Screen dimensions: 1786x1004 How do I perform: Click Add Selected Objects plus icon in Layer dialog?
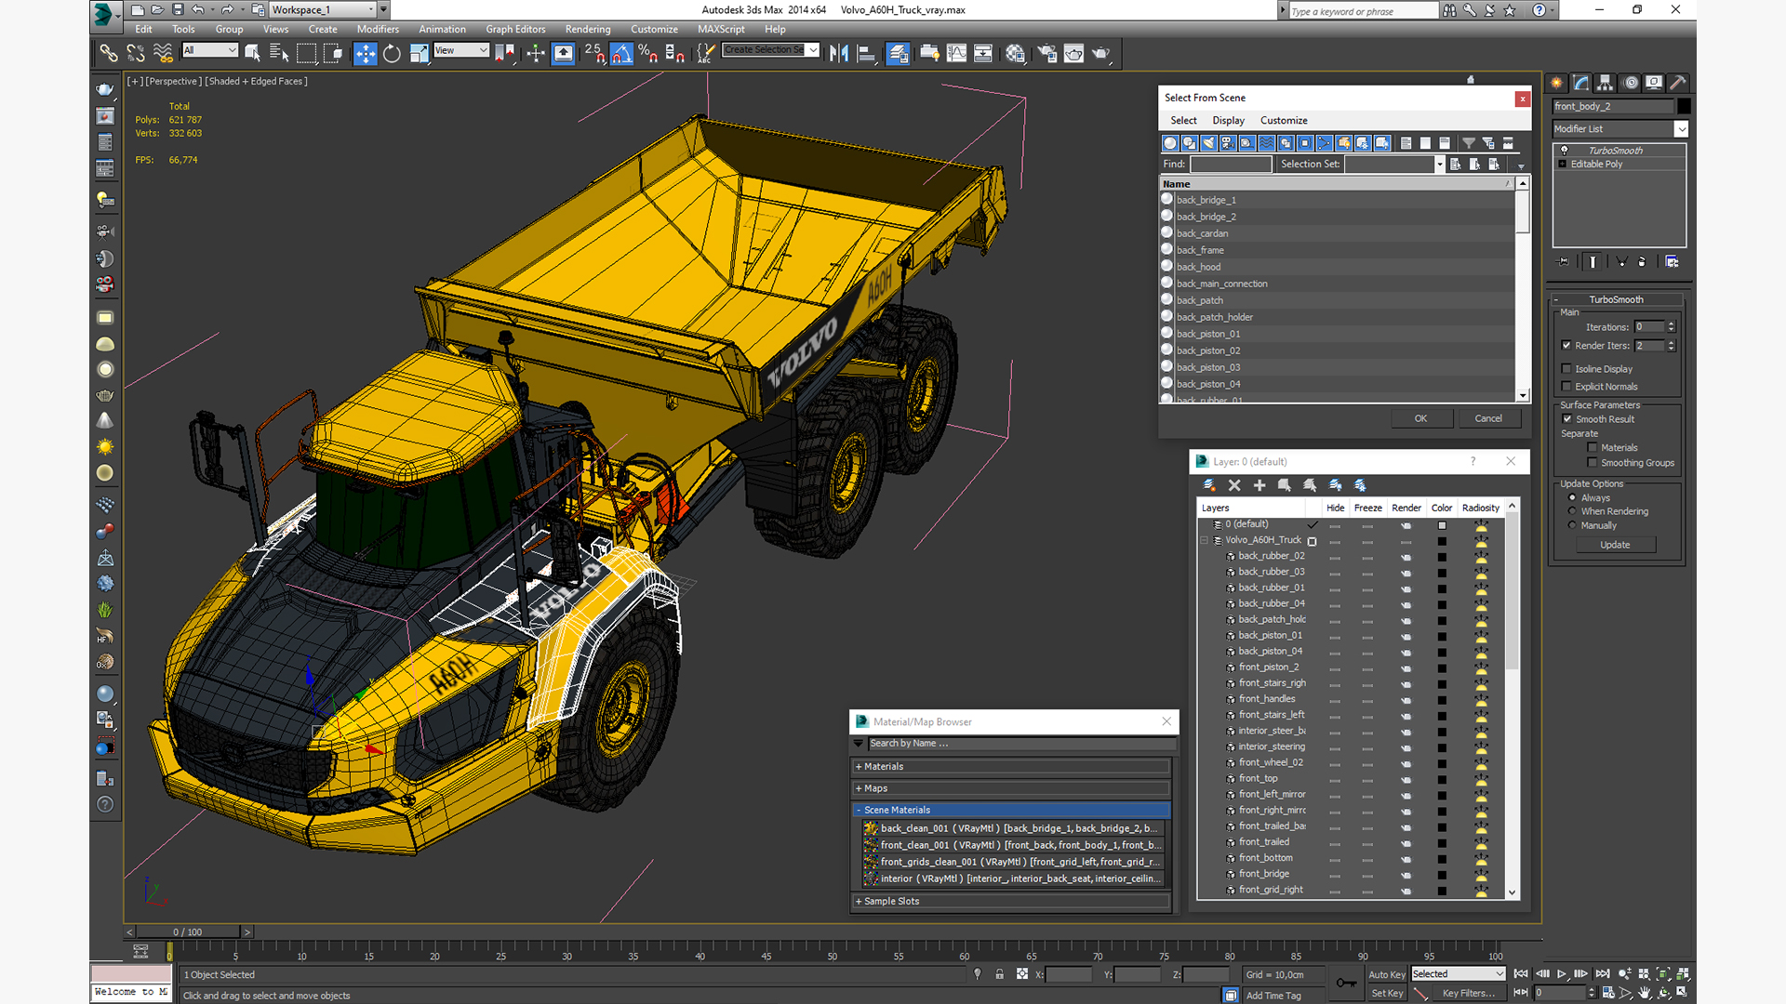(x=1260, y=485)
